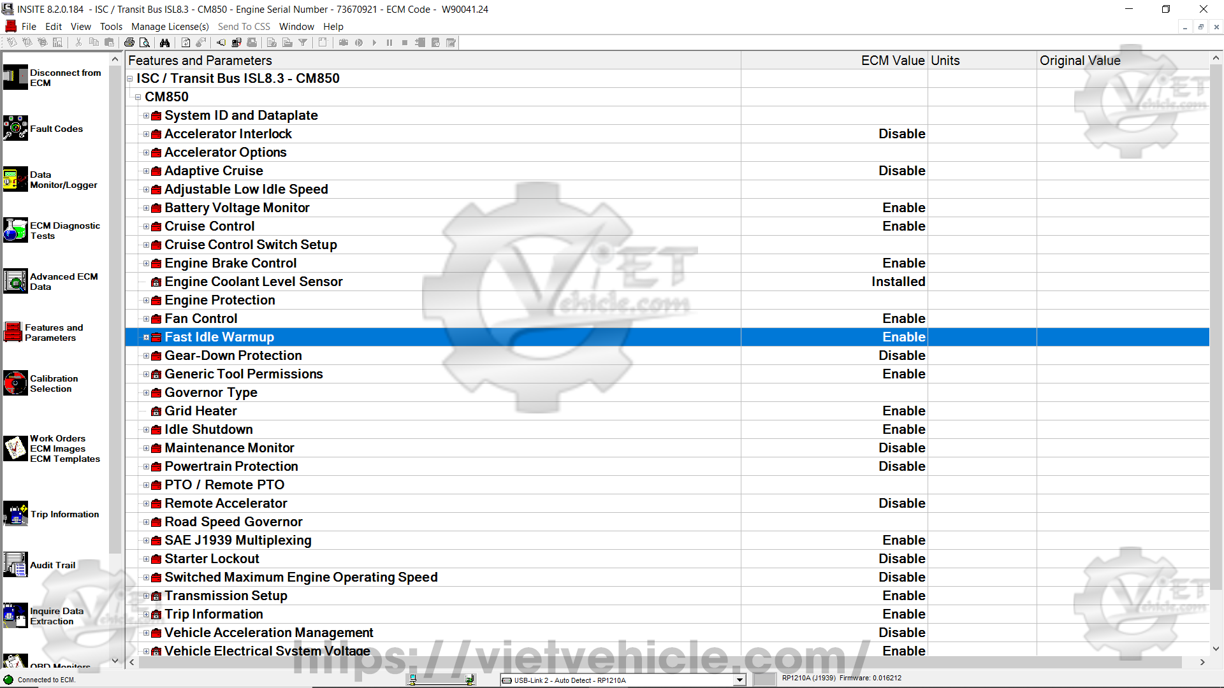Open ECM Diagnostic Tests panel
The height and width of the screenshot is (688, 1224).
tap(16, 230)
